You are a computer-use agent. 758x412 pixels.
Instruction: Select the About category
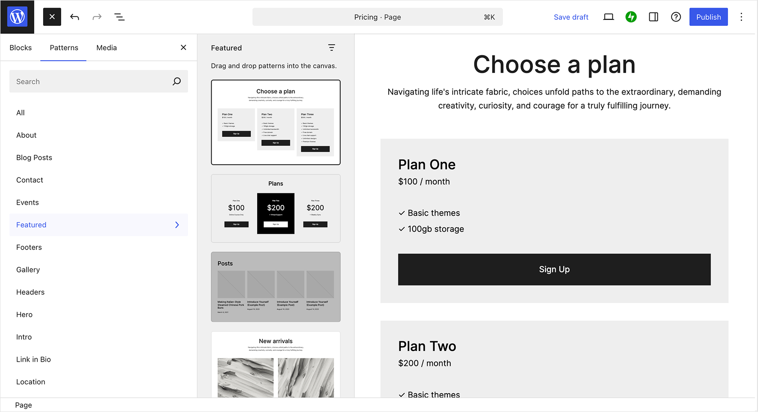coord(99,135)
